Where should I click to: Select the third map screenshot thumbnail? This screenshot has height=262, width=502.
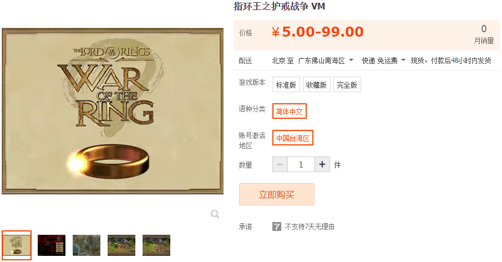pos(87,245)
